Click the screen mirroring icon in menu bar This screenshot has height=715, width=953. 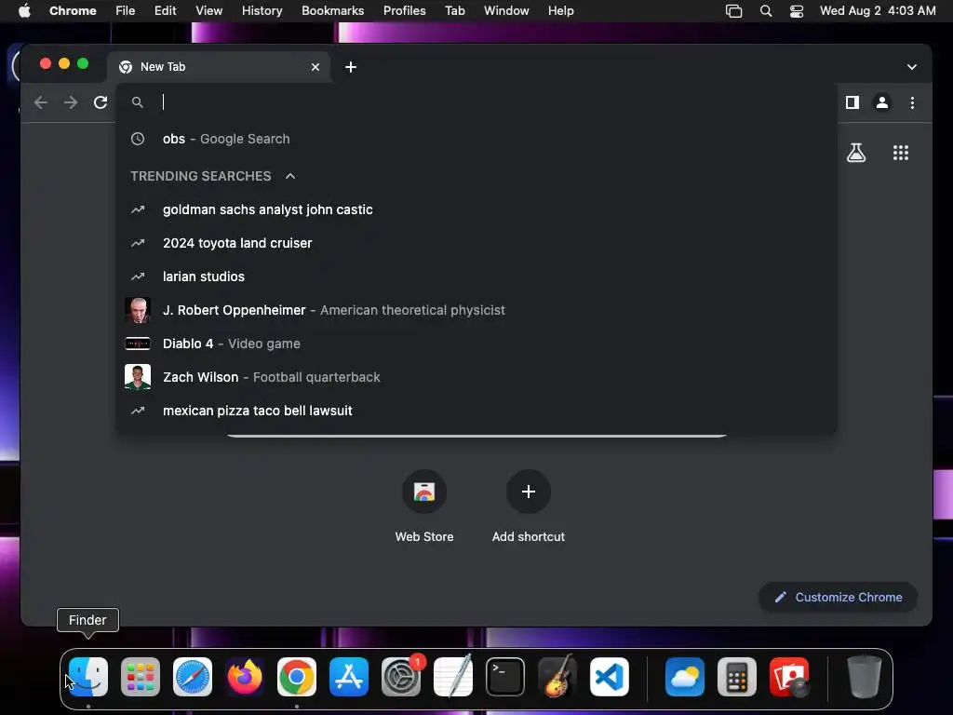coord(734,11)
